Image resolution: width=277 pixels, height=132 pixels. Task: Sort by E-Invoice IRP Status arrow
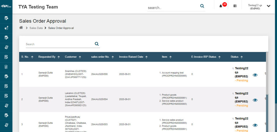pyautogui.click(x=219, y=57)
